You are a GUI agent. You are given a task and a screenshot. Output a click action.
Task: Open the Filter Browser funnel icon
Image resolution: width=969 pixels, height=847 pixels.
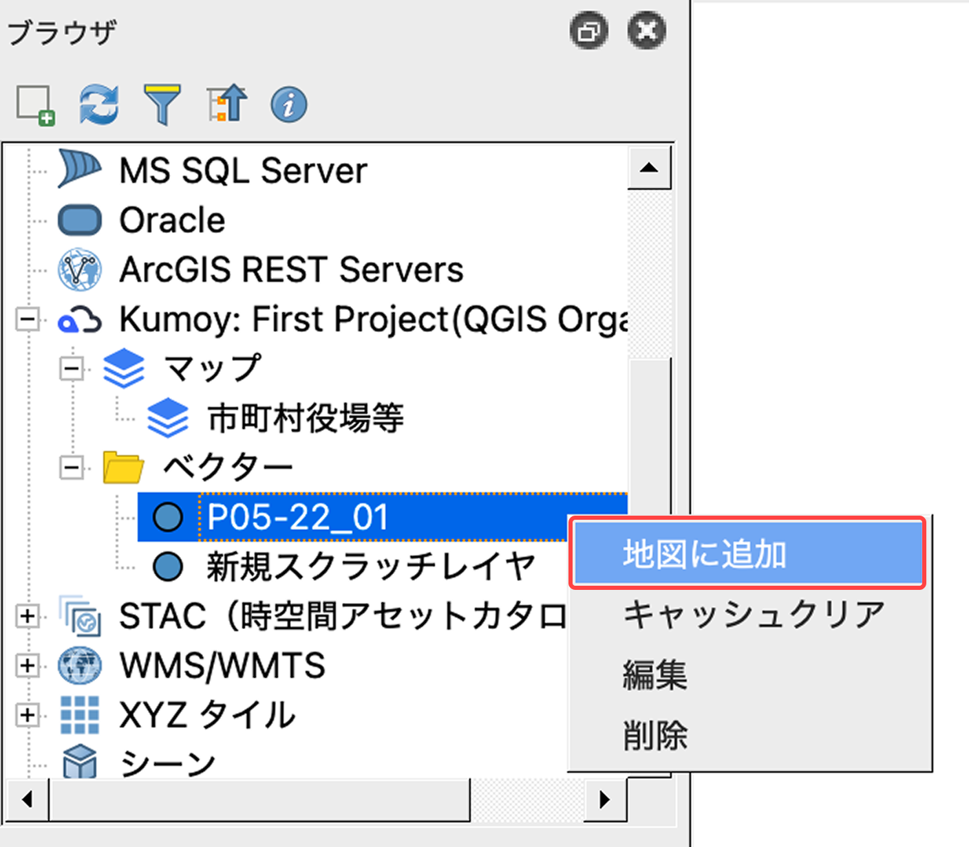point(162,105)
